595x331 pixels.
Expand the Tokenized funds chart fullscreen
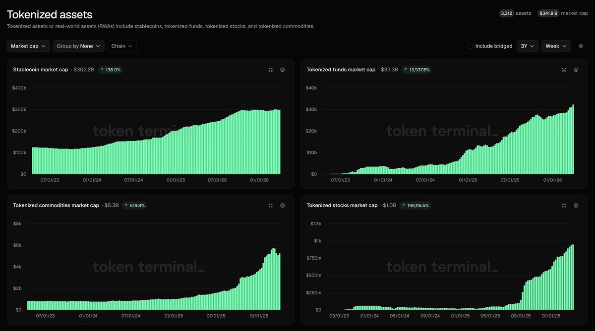pyautogui.click(x=564, y=70)
